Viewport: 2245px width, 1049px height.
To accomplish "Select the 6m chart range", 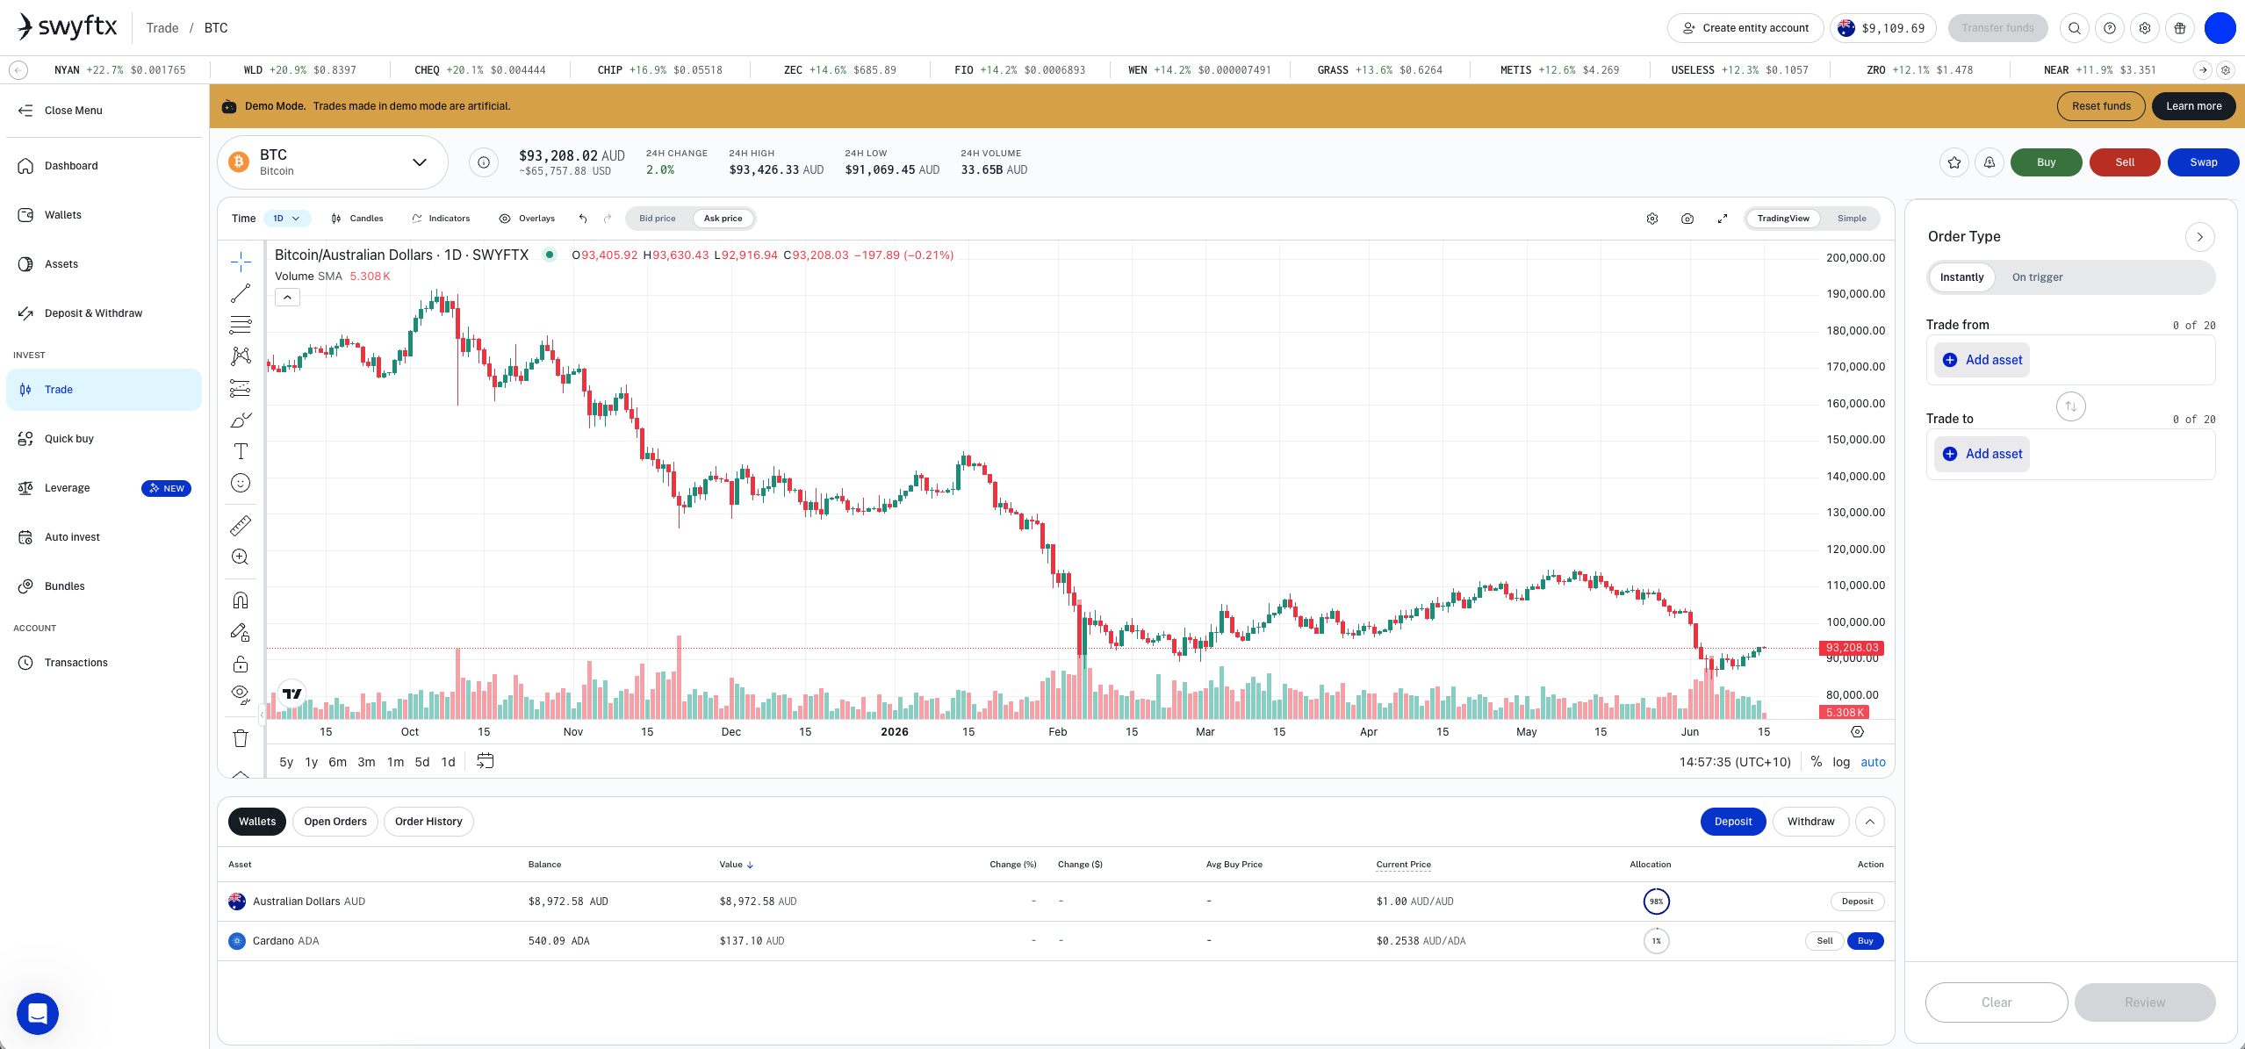I will [337, 762].
